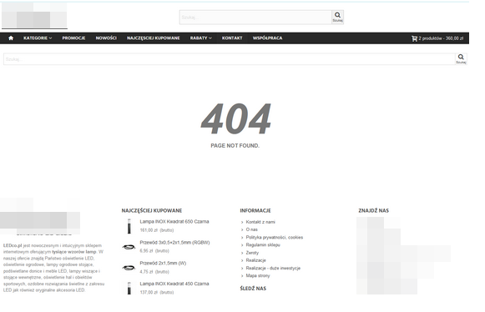
Task: Open the NOWOŚCI menu item
Action: point(106,38)
